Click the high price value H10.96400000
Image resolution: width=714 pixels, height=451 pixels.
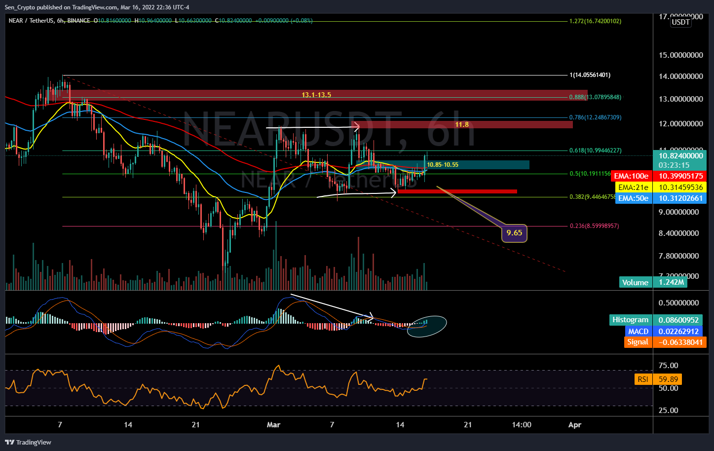153,21
